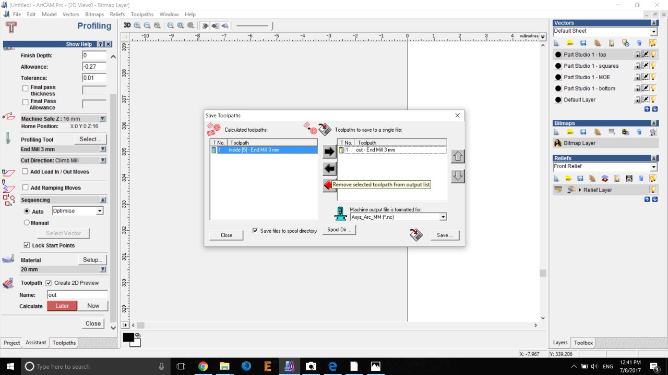
Task: Open the Front Relief dropdown
Action: tap(653, 167)
